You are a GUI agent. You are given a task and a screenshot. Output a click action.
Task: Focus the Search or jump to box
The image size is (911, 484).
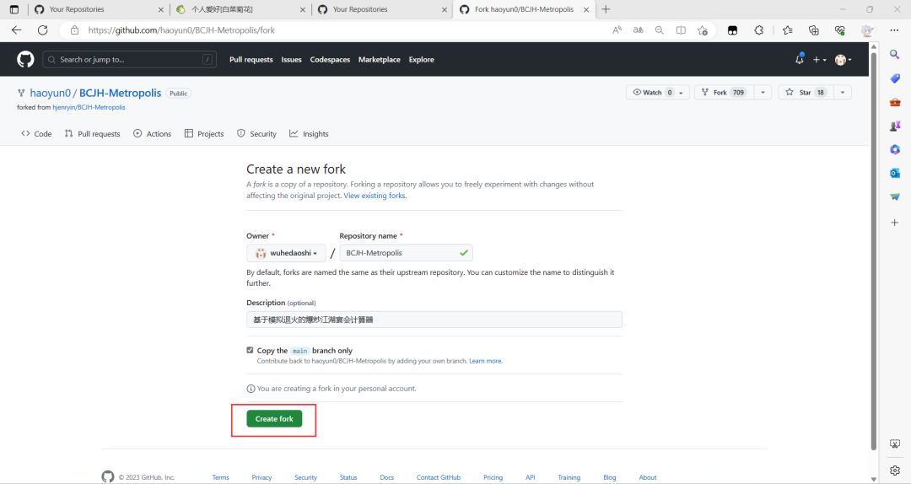[130, 59]
